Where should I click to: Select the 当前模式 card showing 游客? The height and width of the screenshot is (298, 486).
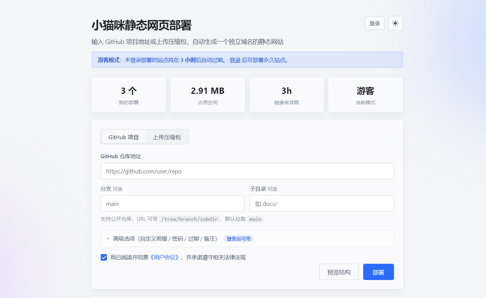(365, 95)
